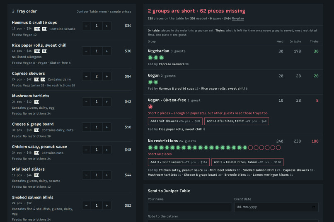The width and height of the screenshot is (334, 222).
Task: Add Falafel bites, tahini +24 pcs for $40
Action: coord(237,121)
